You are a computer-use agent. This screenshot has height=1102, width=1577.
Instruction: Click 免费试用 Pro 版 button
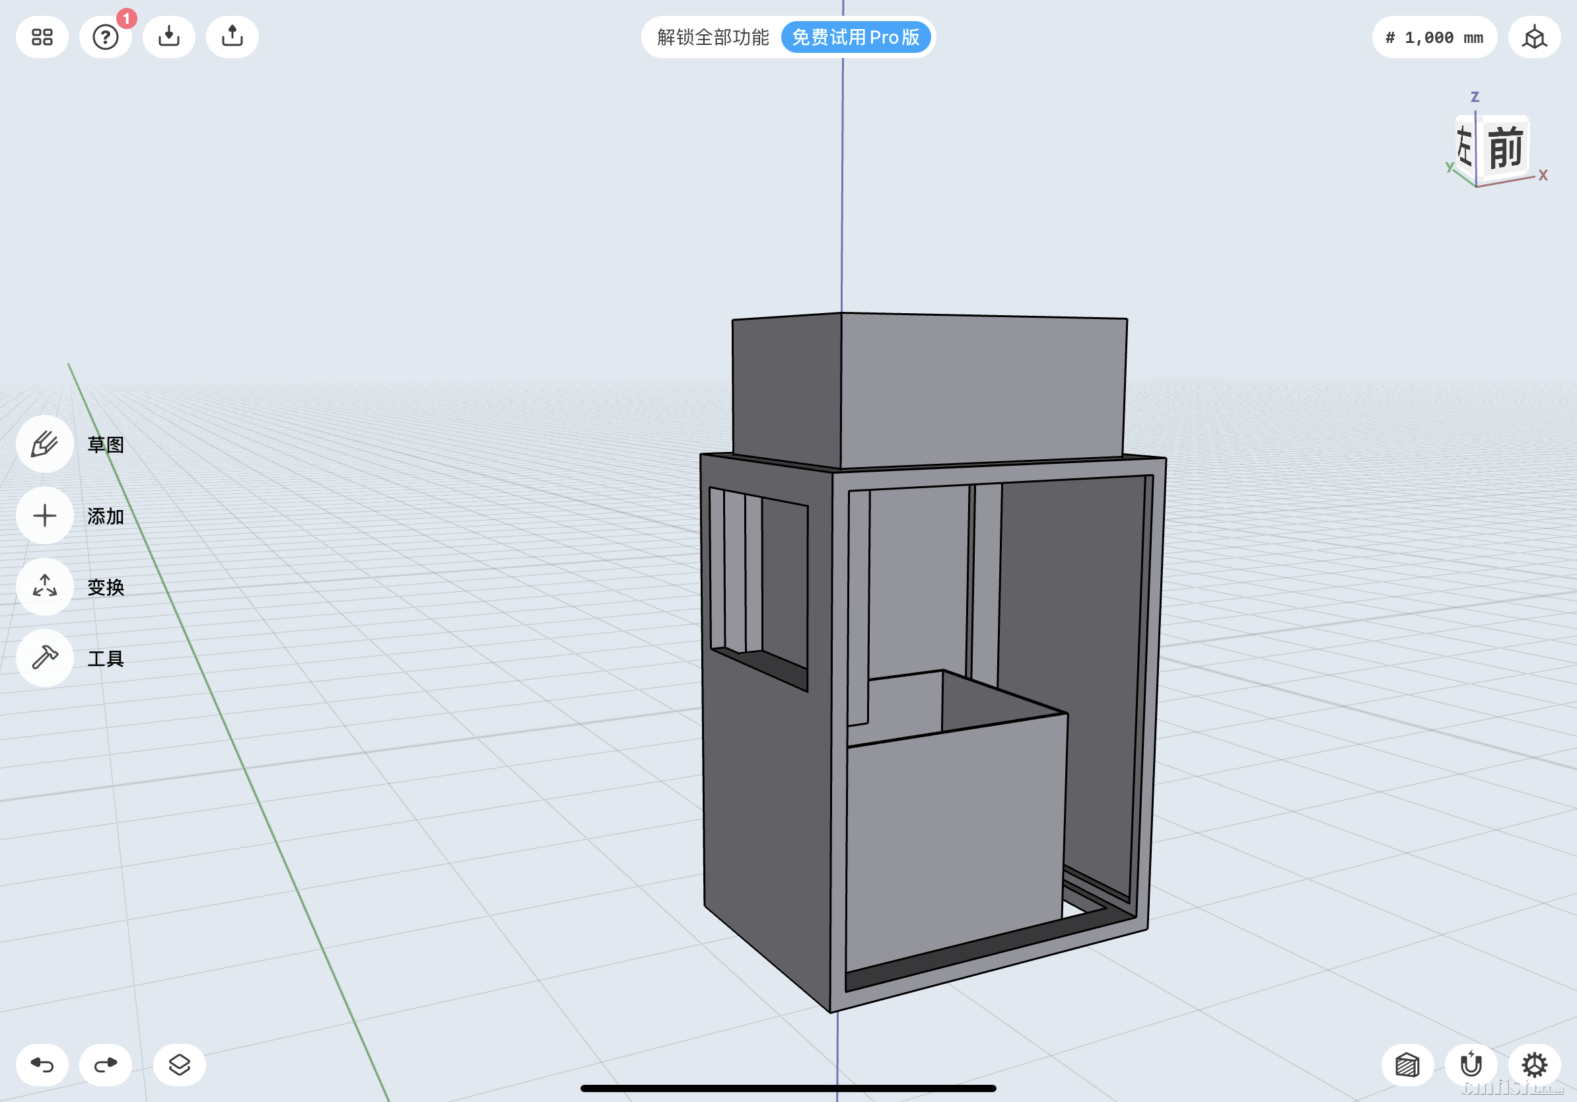coord(855,37)
